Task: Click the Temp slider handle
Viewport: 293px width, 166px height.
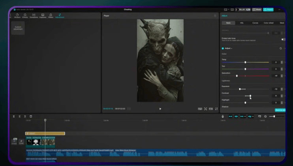Action: [245, 62]
